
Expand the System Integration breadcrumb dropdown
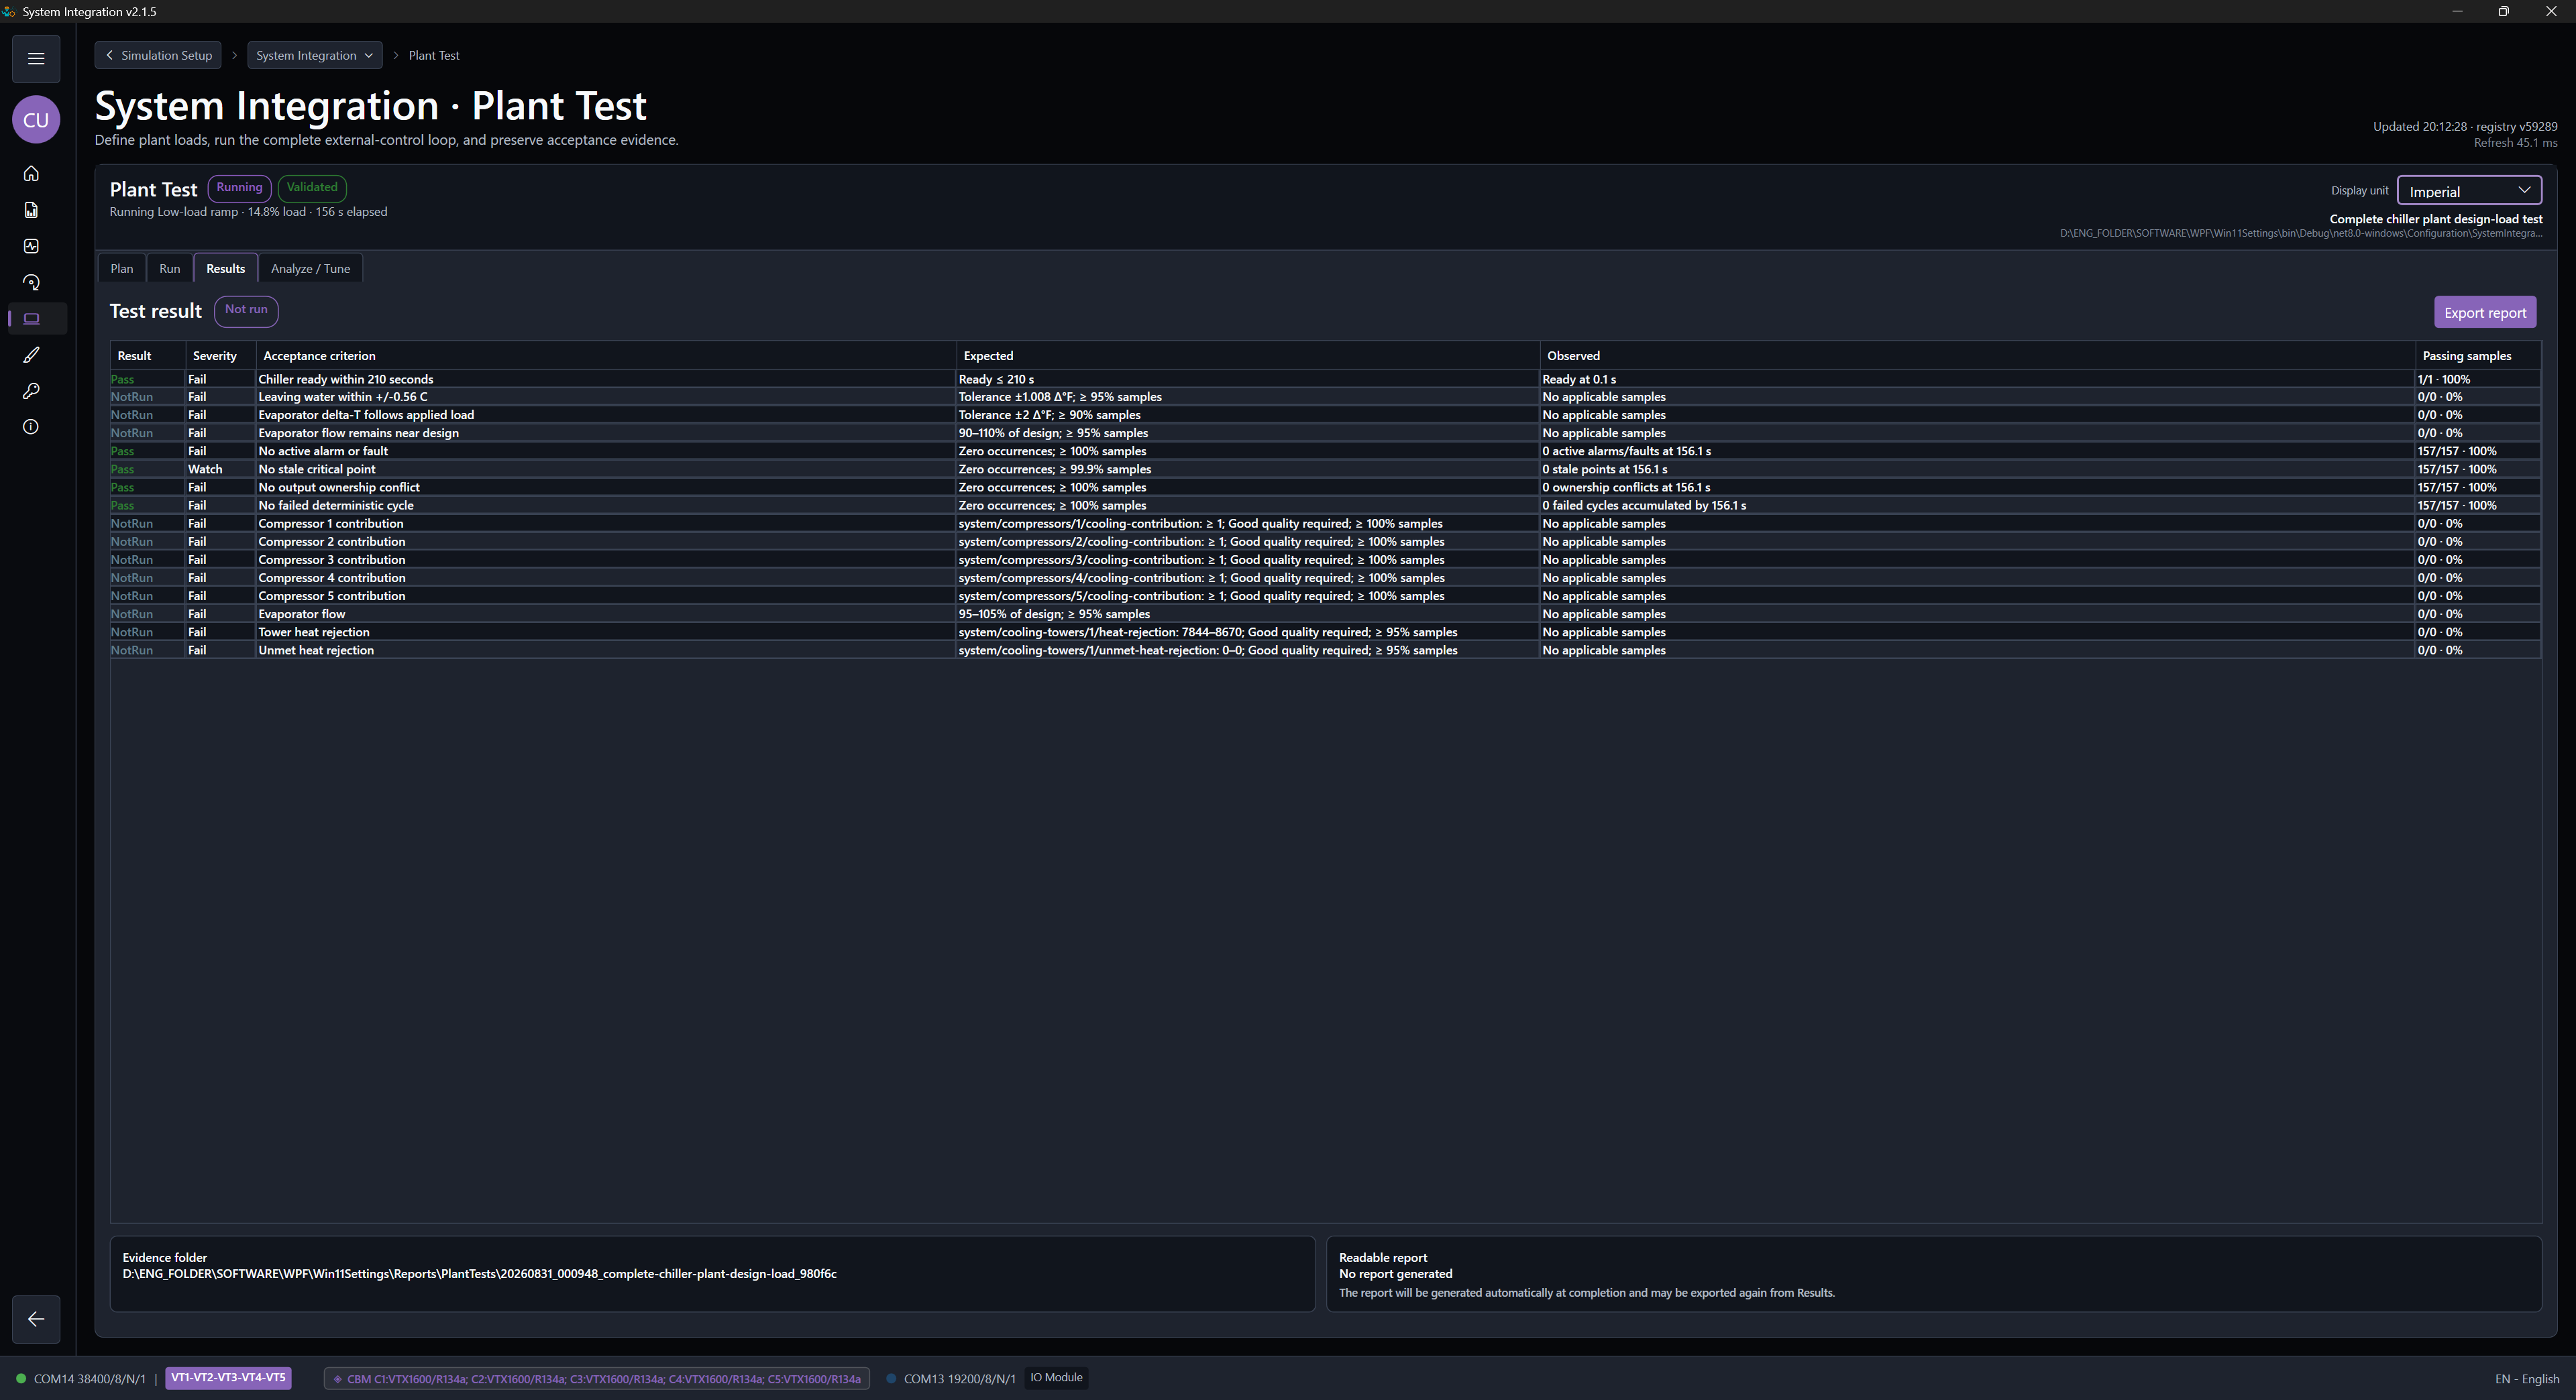[x=315, y=56]
